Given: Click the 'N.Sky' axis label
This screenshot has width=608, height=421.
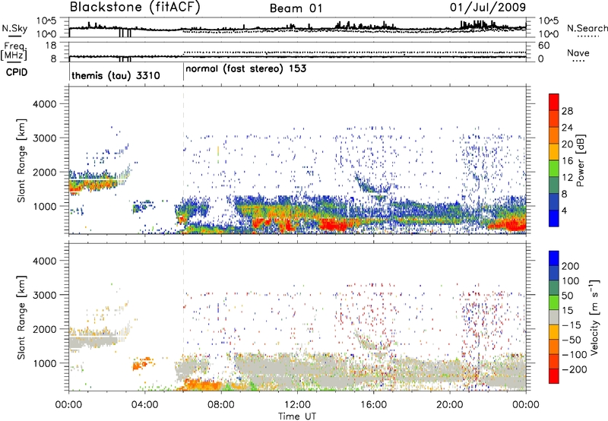Looking at the screenshot, I should click(x=14, y=28).
